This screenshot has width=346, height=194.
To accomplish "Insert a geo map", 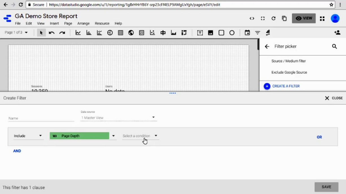I will [x=131, y=32].
